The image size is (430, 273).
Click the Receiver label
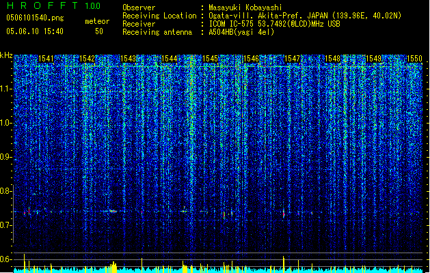click(x=139, y=24)
